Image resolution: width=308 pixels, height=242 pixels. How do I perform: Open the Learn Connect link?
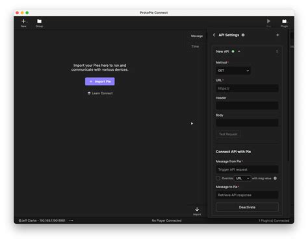click(x=100, y=93)
